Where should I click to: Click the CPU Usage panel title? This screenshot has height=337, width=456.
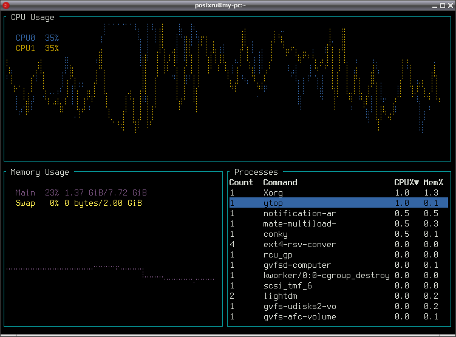33,18
